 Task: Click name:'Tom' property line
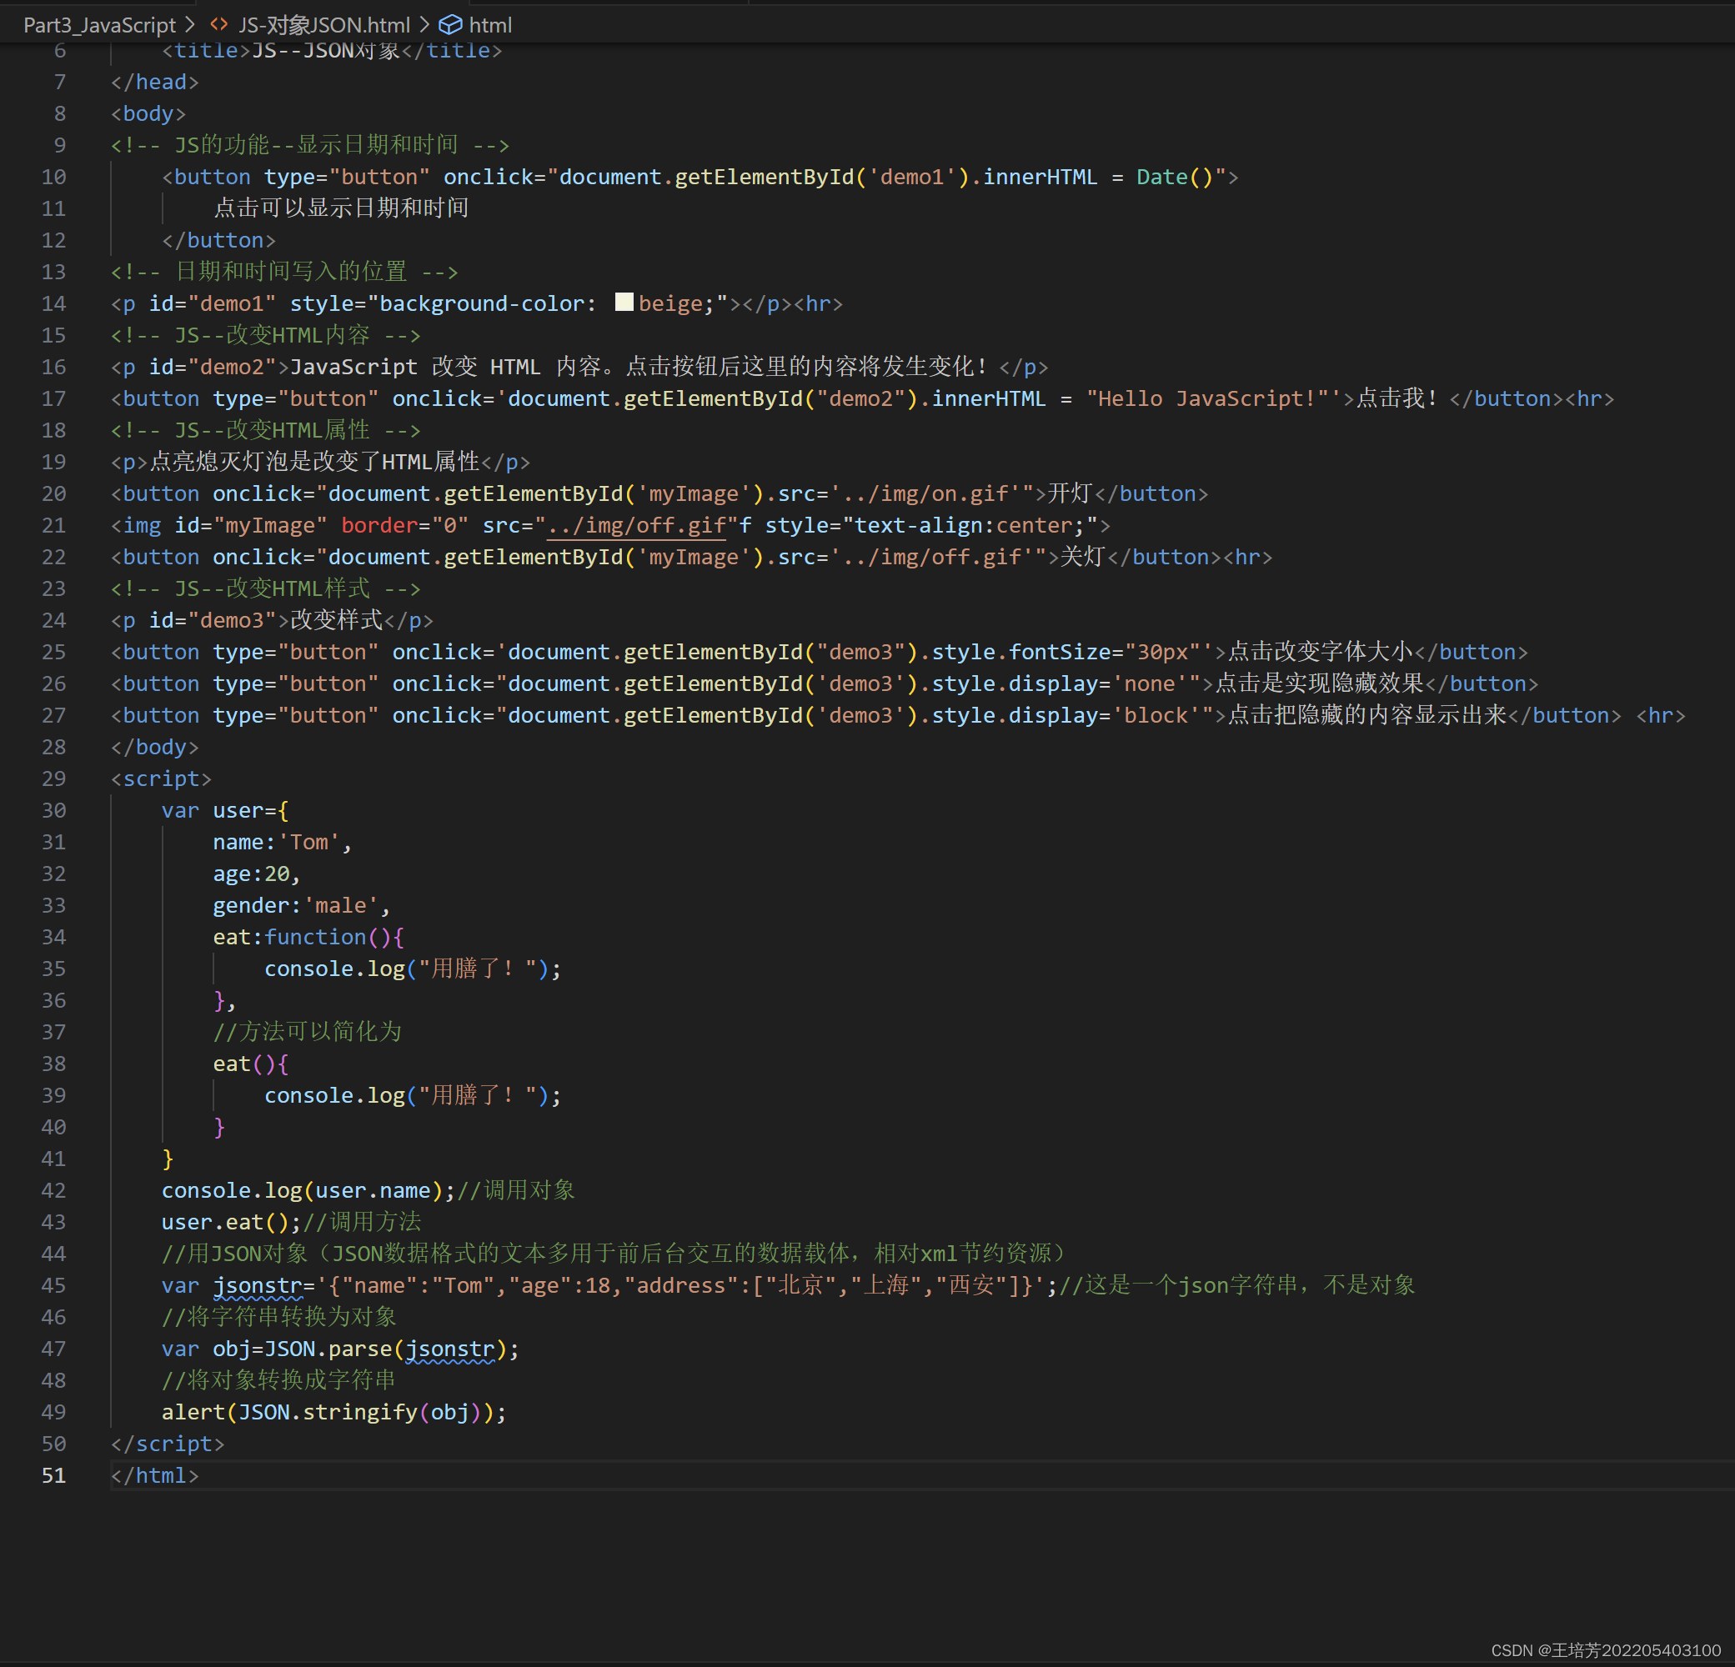(x=283, y=843)
